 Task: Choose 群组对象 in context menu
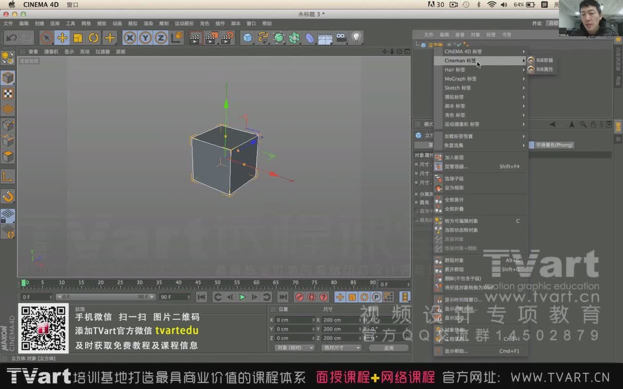tap(481, 260)
